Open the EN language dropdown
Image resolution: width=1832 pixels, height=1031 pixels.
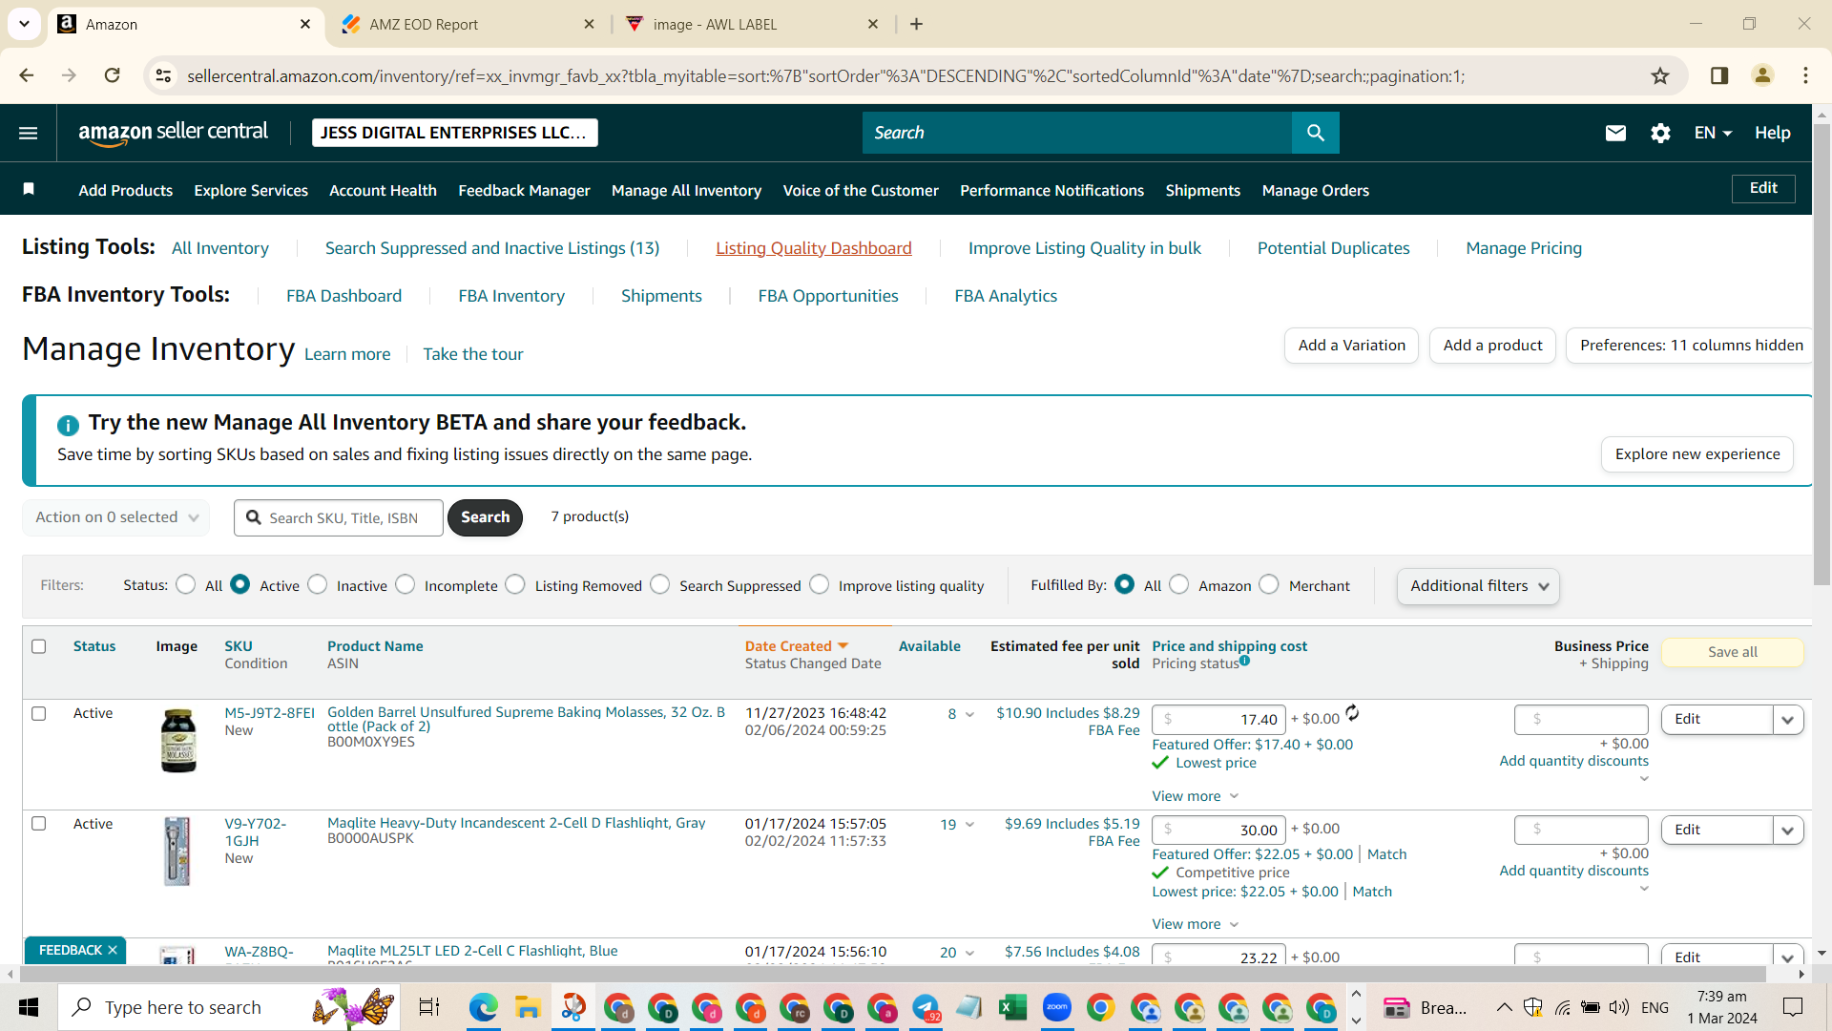coord(1713,133)
